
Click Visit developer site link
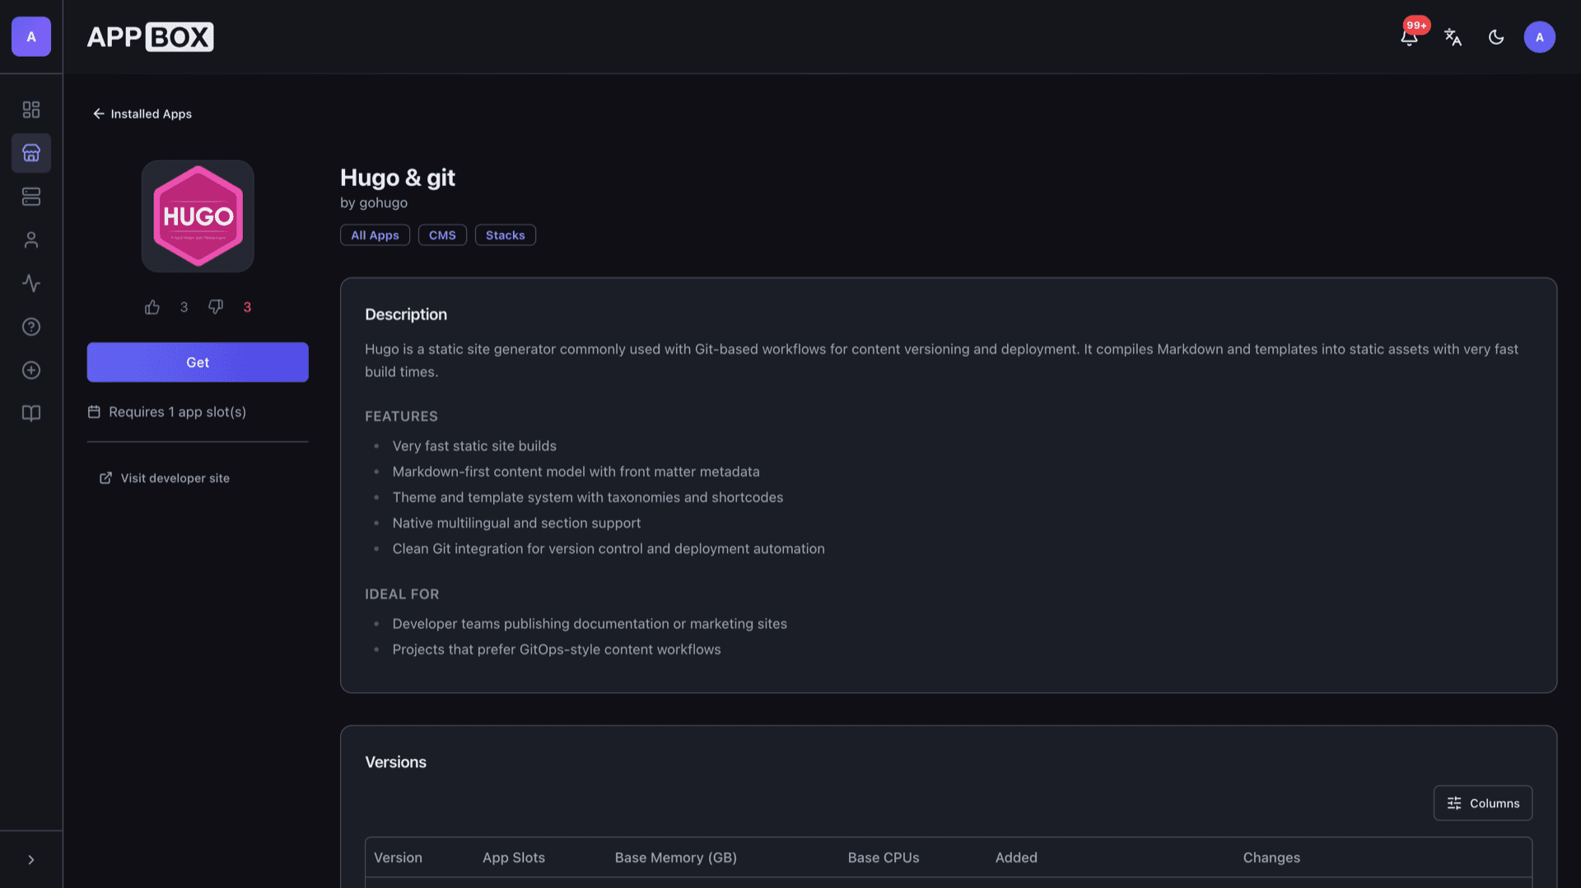click(165, 478)
